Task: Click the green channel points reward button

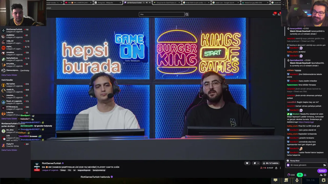Action: click(300, 175)
